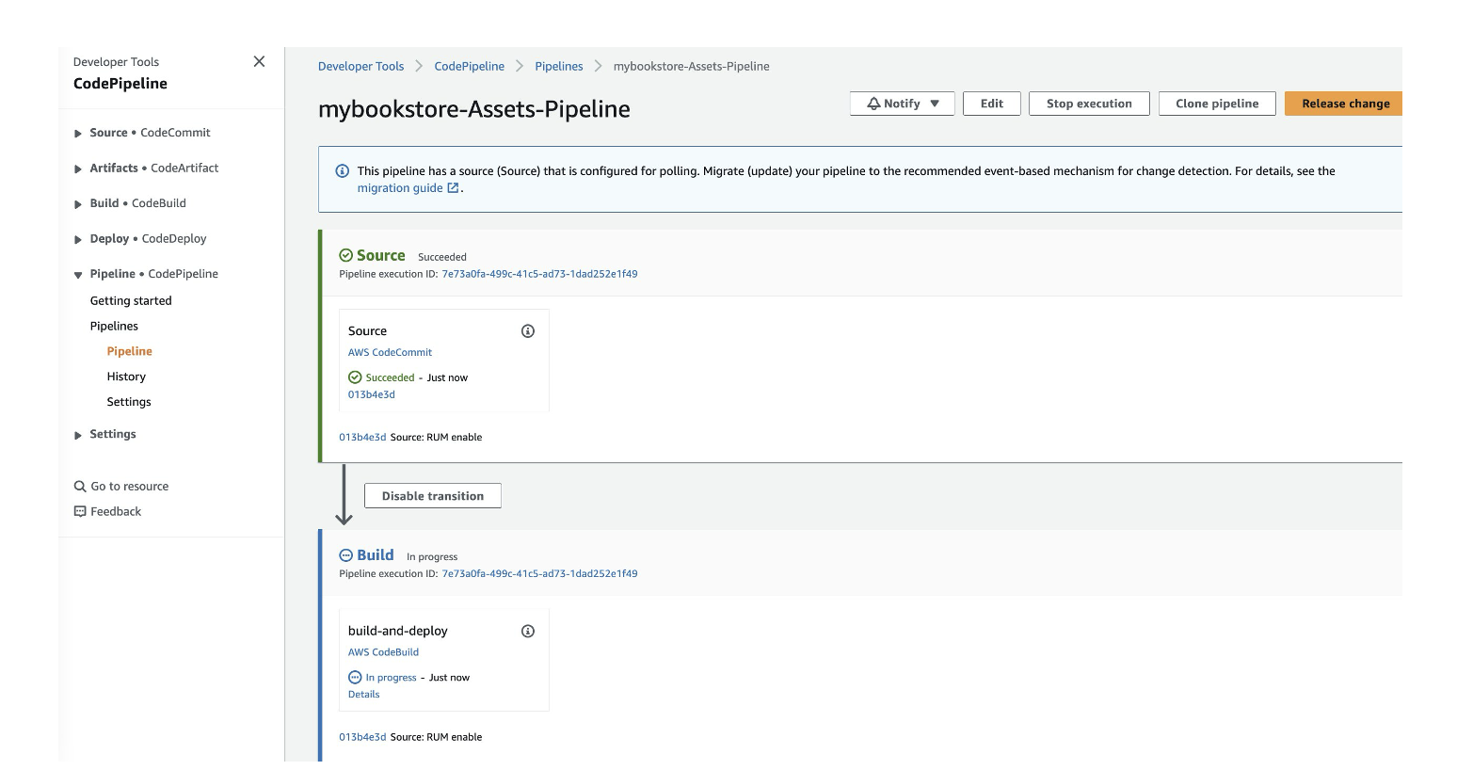The height and width of the screenshot is (770, 1457).
Task: Click the Succeeded check icon on Source stage
Action: [x=346, y=254]
